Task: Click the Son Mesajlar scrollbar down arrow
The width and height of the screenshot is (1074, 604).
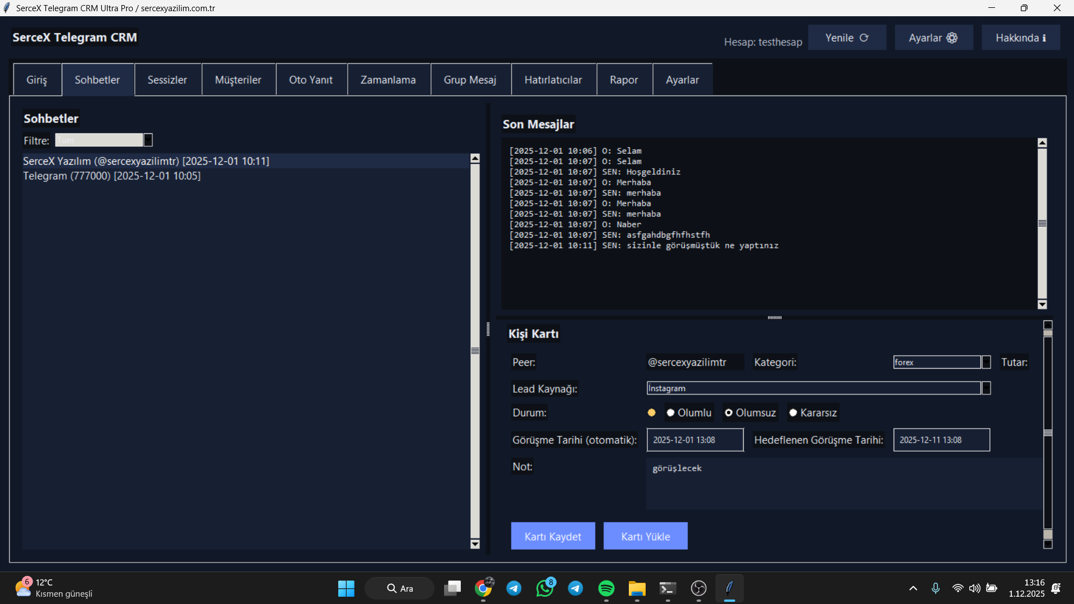Action: pyautogui.click(x=1042, y=305)
